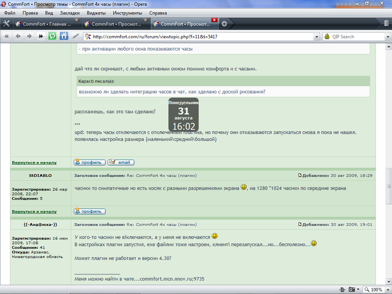Click the Reload page button
Screen dimensions: 392x294
point(52,36)
